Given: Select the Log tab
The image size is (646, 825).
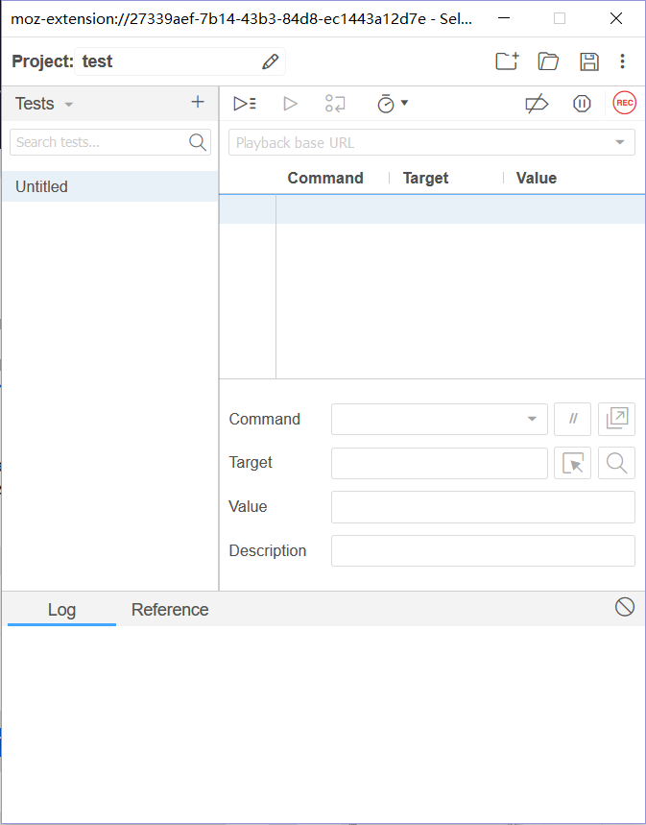Looking at the screenshot, I should coord(61,610).
